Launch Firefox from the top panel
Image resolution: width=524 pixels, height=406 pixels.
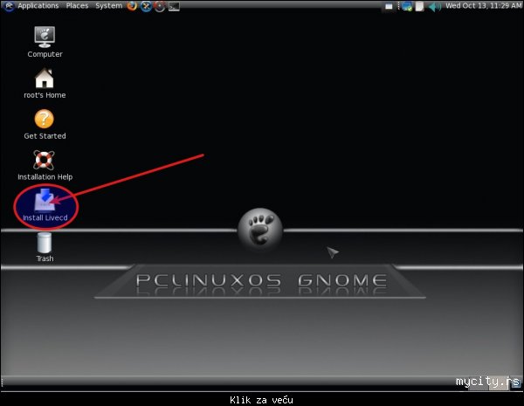click(132, 6)
